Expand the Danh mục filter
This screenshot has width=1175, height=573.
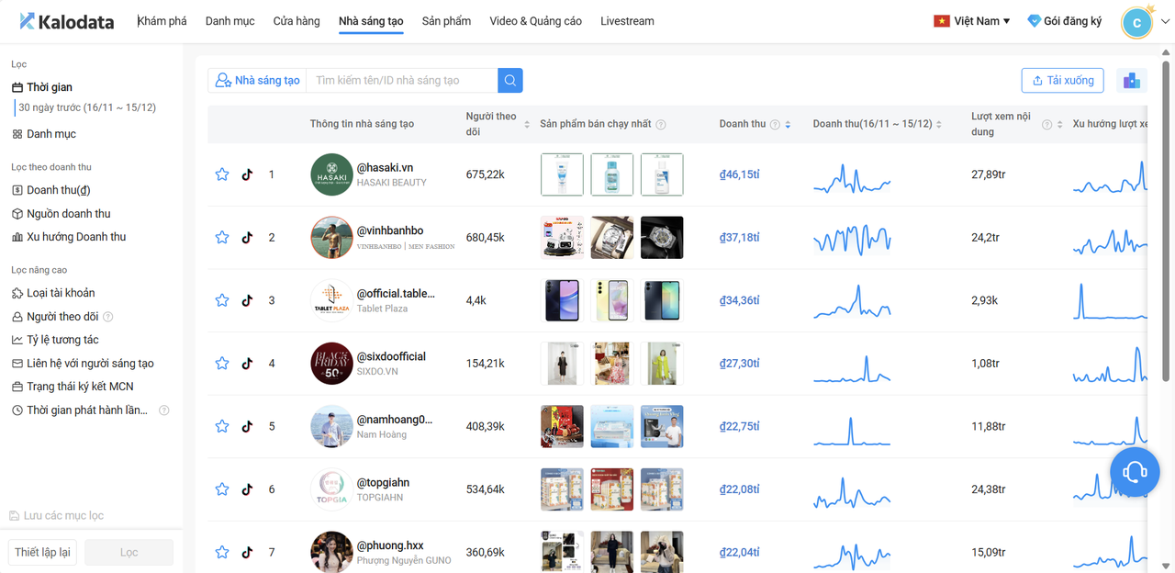coord(44,134)
